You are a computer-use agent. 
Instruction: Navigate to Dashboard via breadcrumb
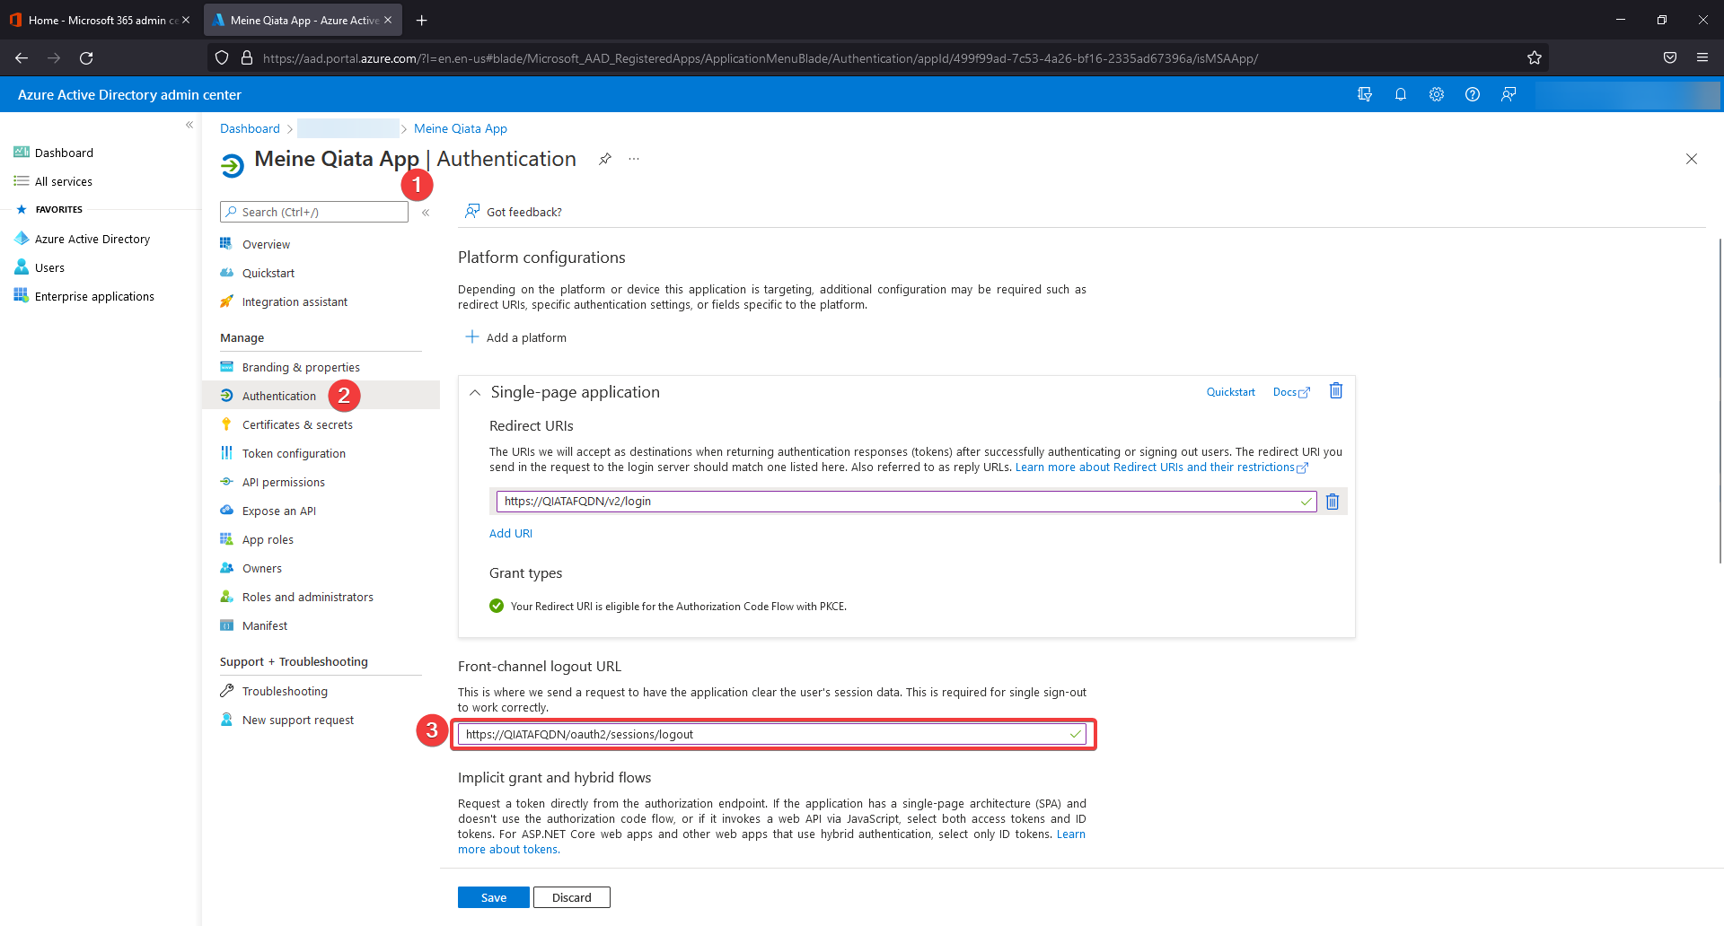pos(250,128)
